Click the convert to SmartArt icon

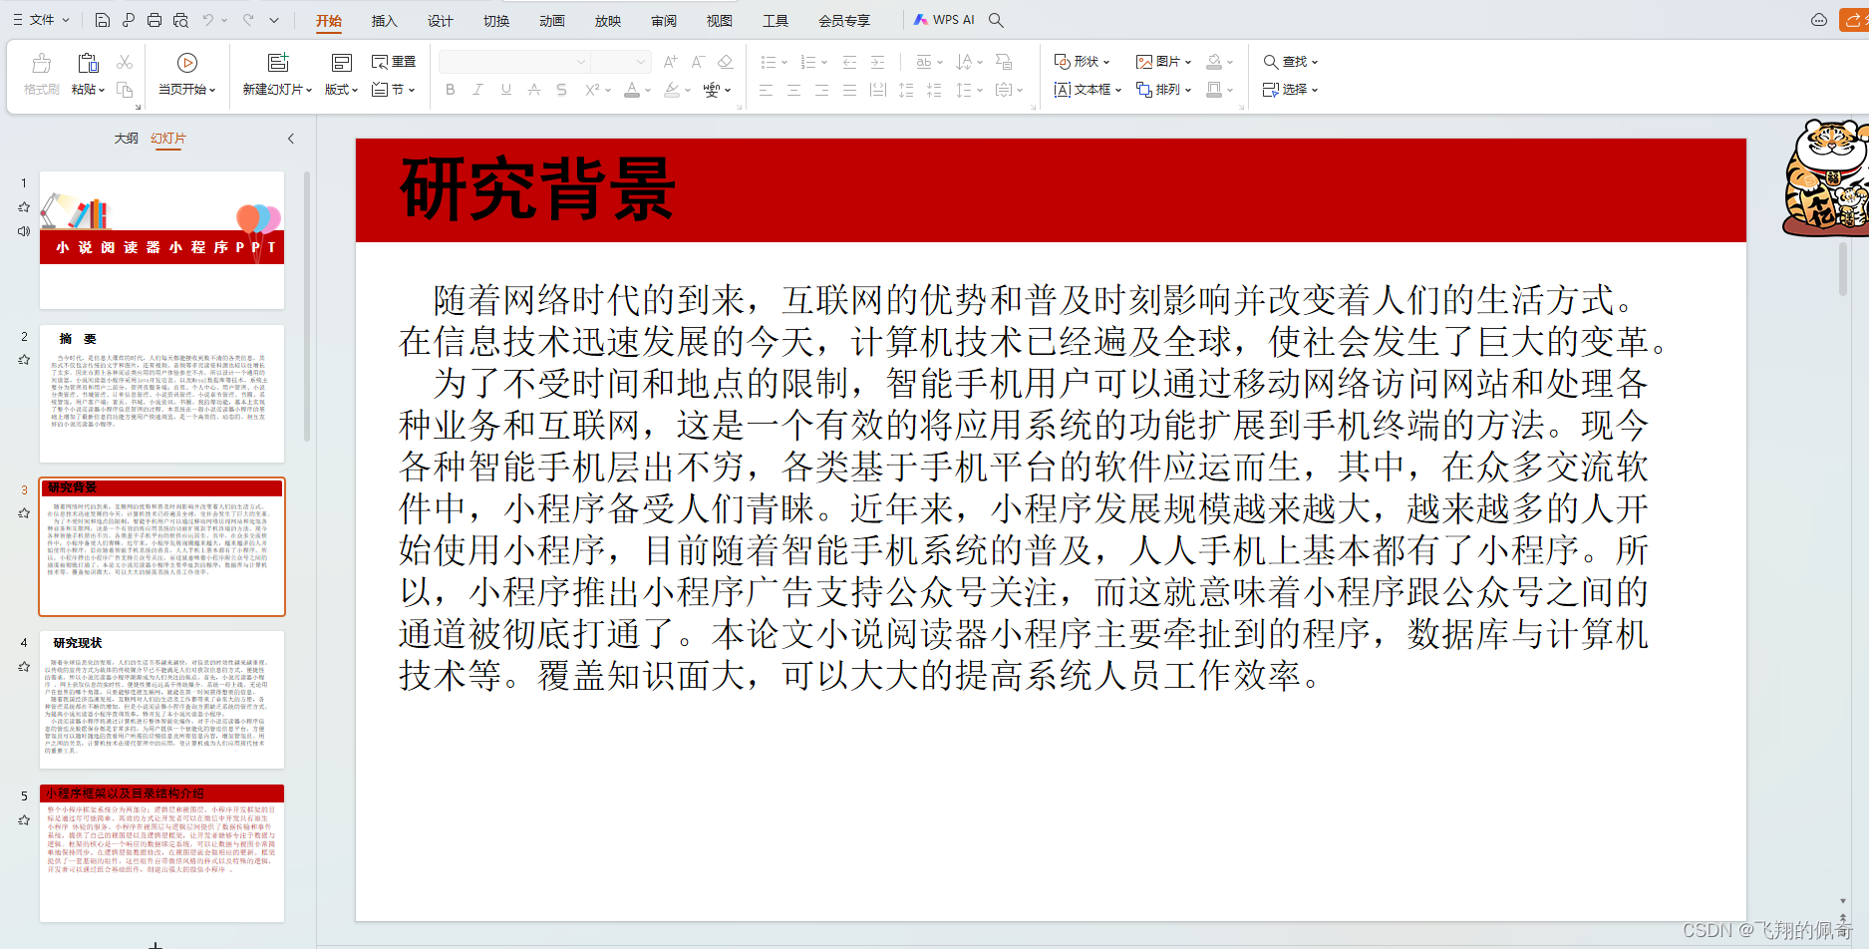1004,62
